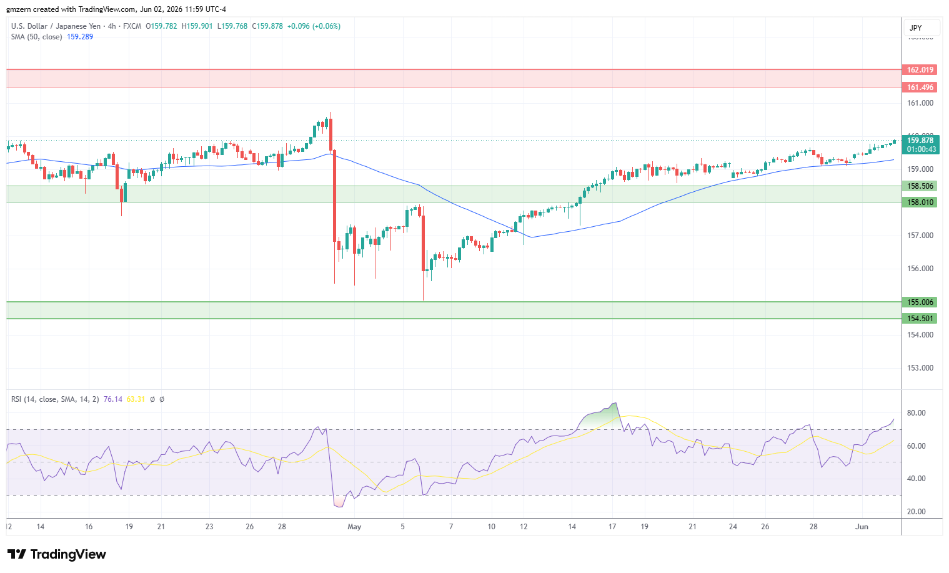The height and width of the screenshot is (573, 949).
Task: Click the close price C159.878
Action: (x=267, y=26)
